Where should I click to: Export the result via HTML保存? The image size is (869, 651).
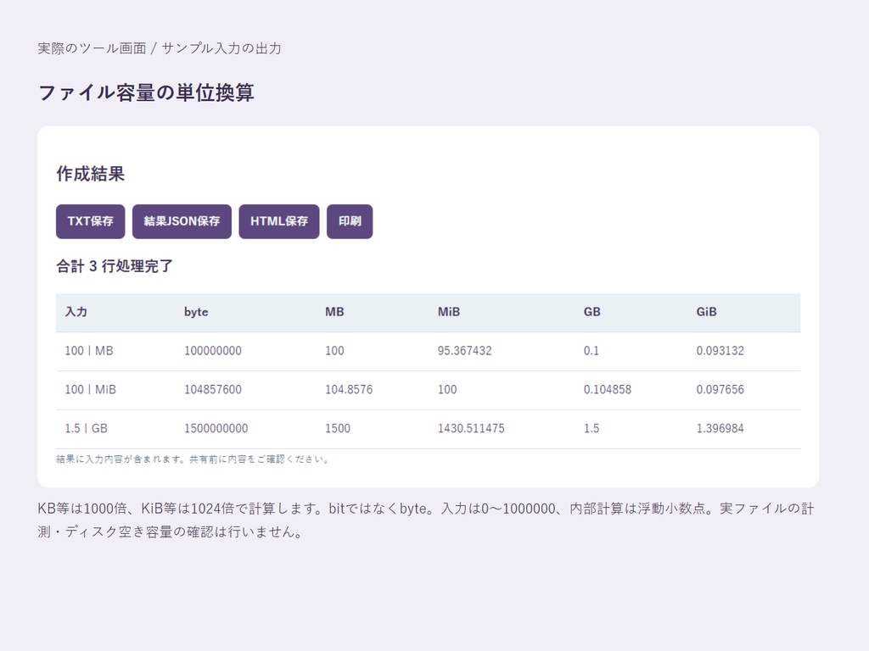(x=279, y=221)
